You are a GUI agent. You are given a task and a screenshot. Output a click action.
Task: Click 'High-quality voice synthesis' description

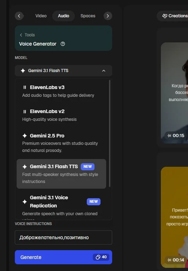(49, 119)
